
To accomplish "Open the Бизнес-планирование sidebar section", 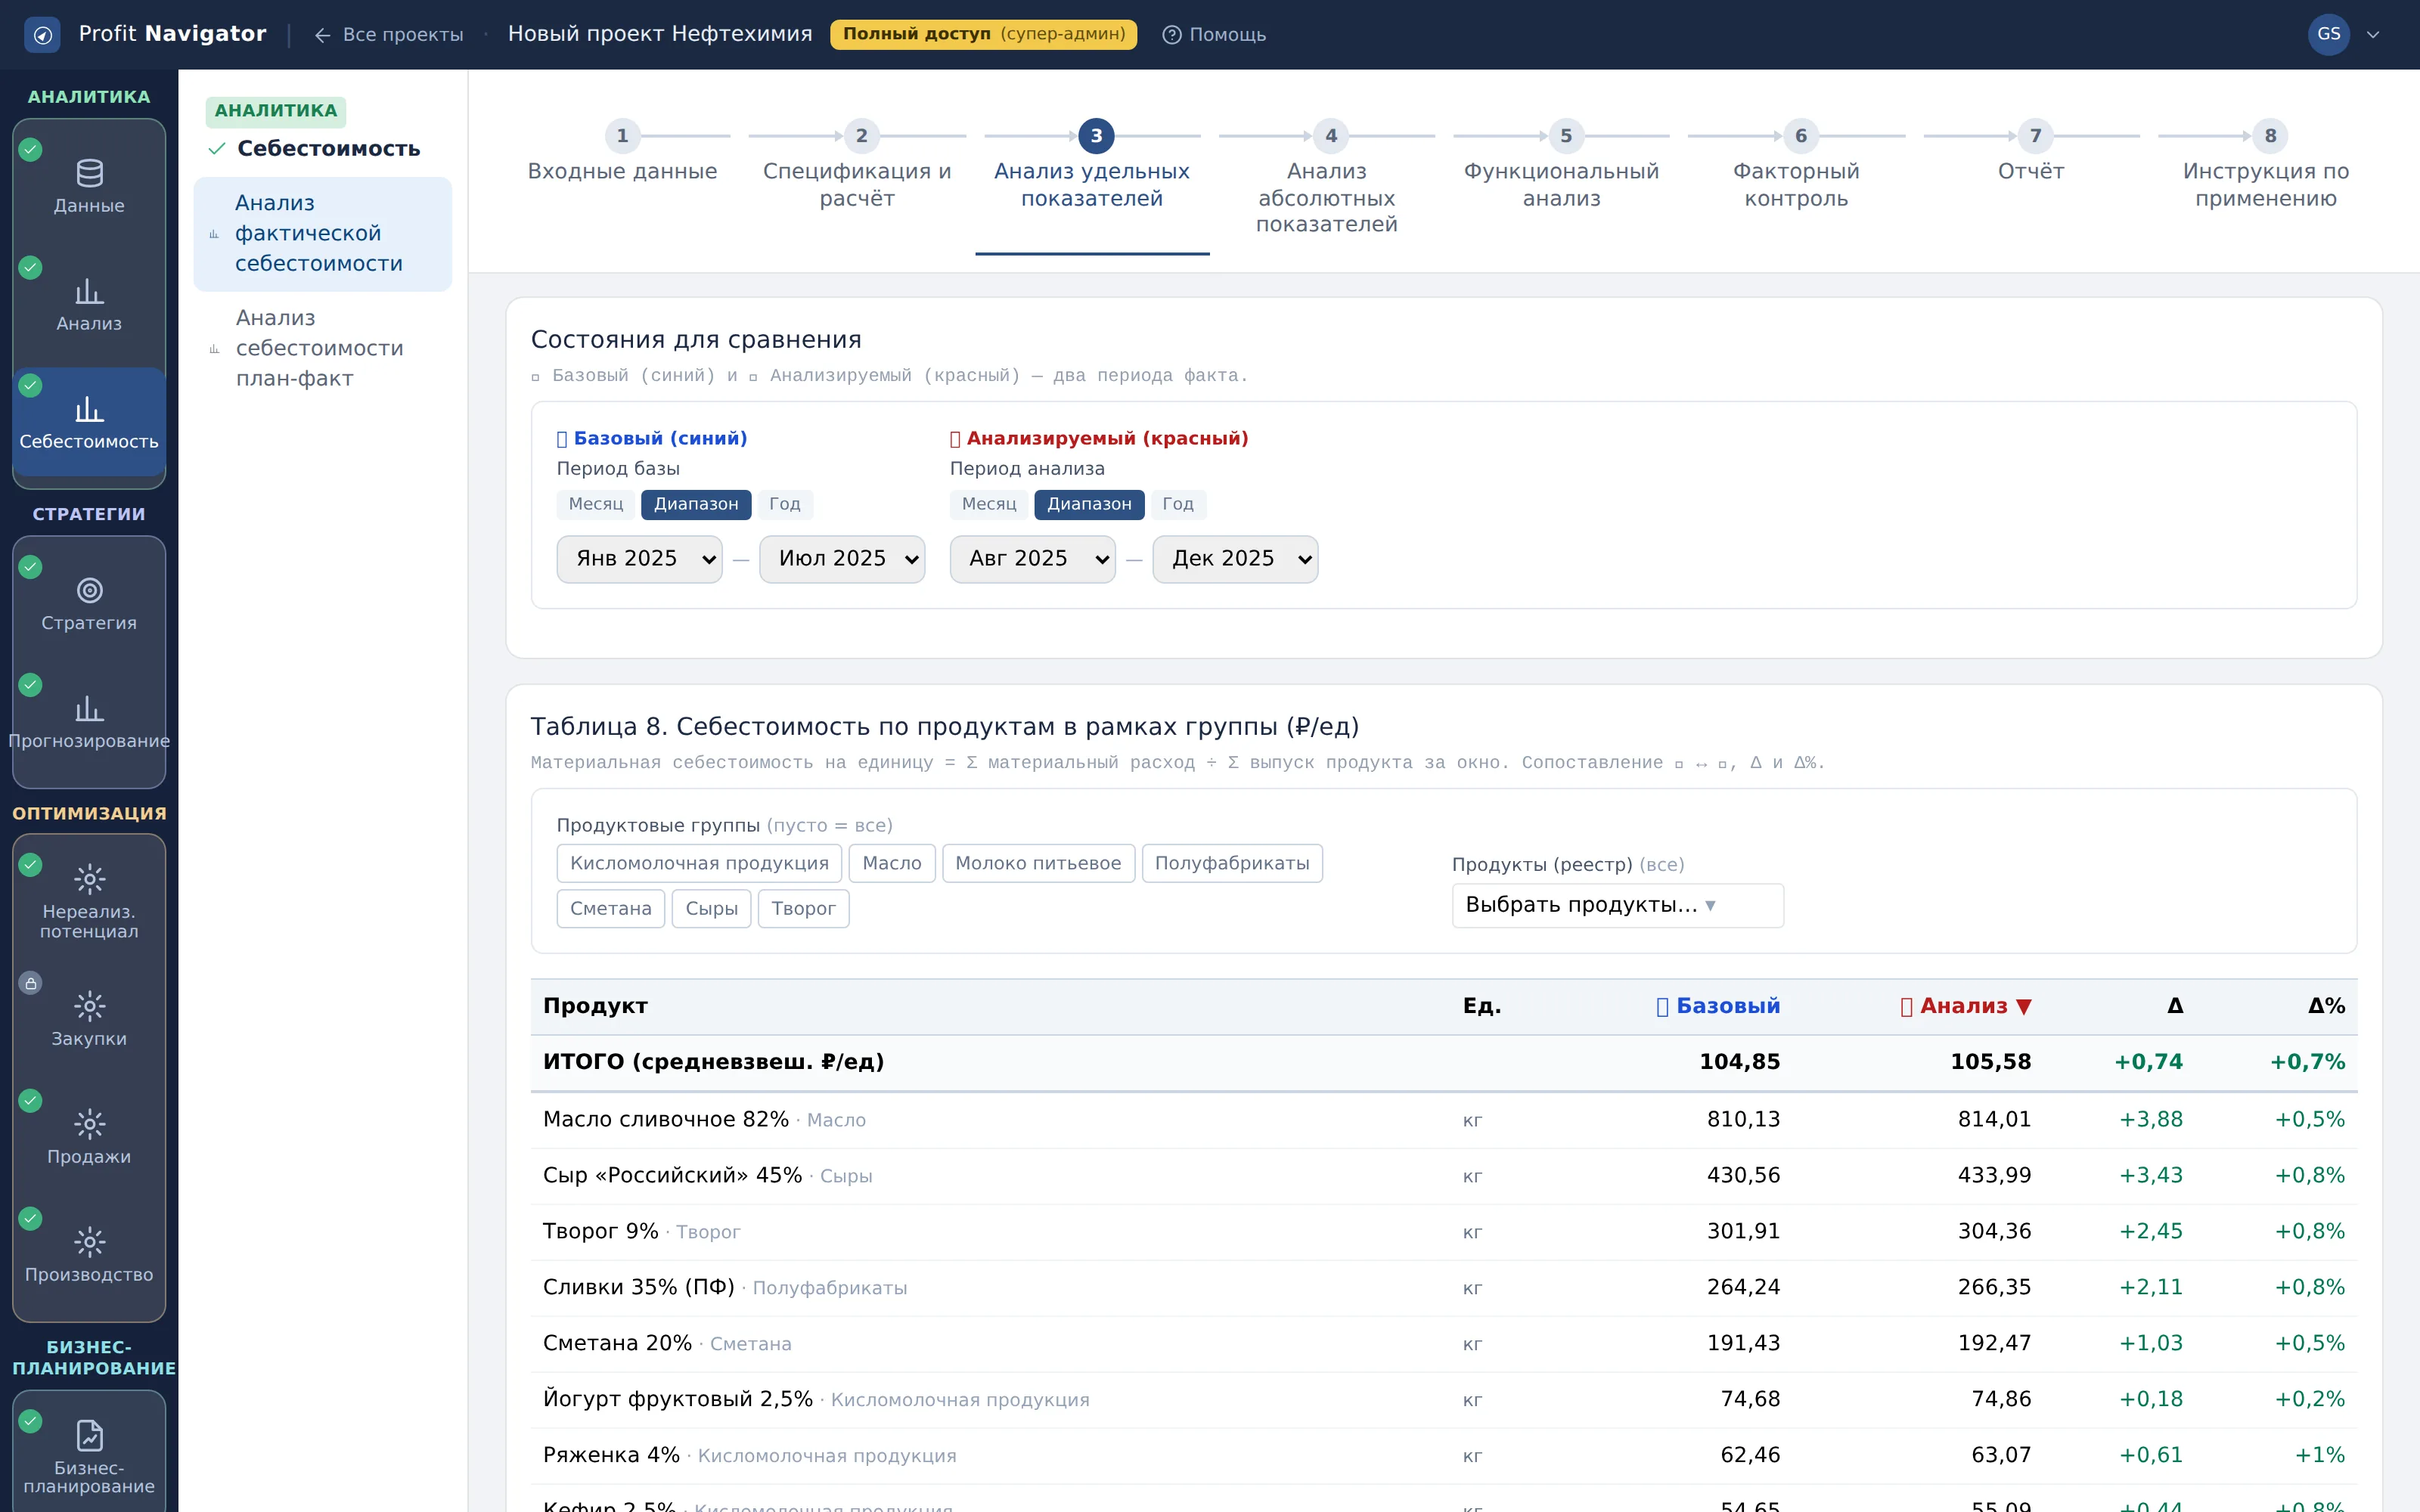I will pos(89,1456).
